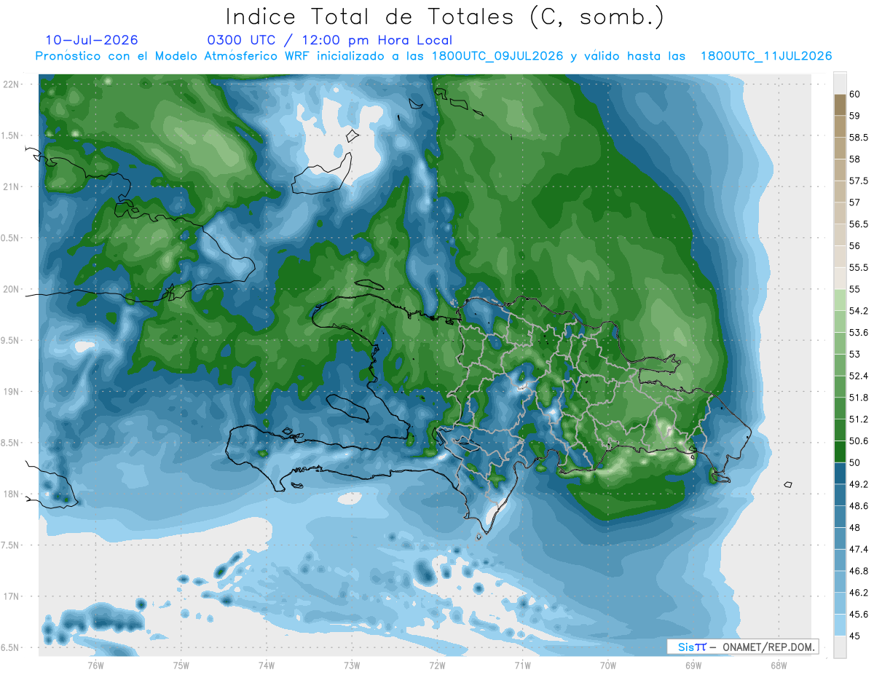Click the "55.5" legend value
The image size is (874, 675).
(x=857, y=267)
